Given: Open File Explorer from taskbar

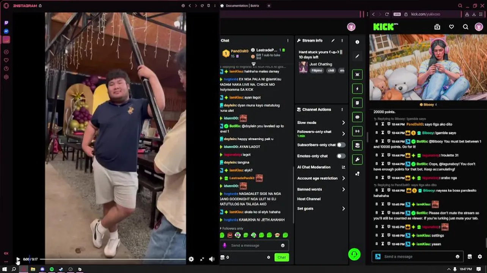Looking at the screenshot, I should click(33, 269).
